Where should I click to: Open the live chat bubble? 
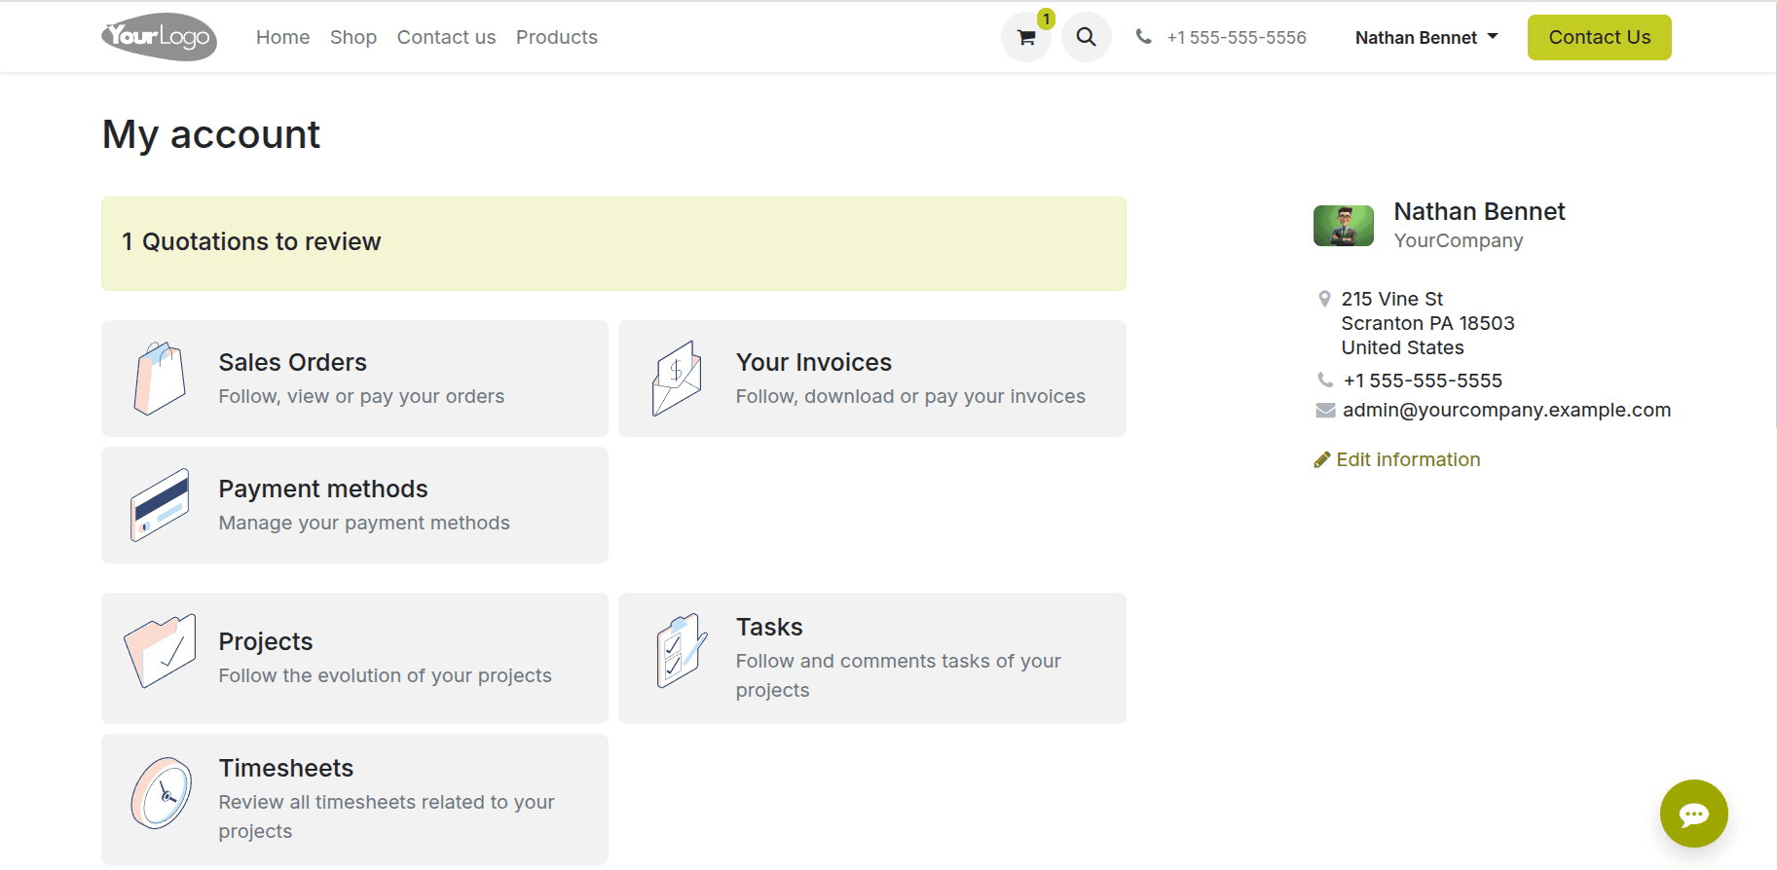pos(1693,814)
